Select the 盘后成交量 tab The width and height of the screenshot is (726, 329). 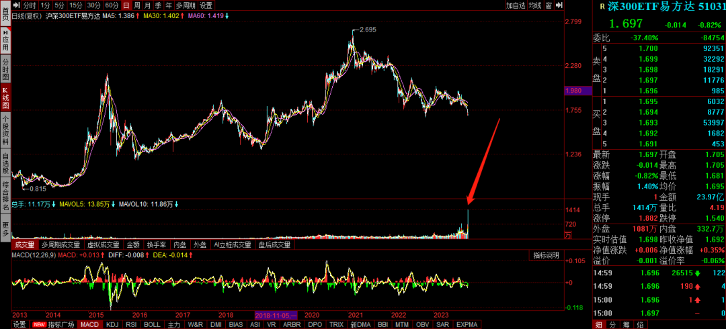click(x=274, y=245)
